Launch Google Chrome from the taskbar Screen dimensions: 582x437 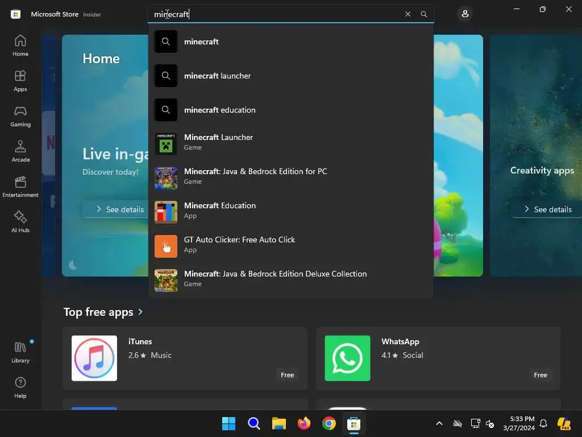pyautogui.click(x=329, y=423)
